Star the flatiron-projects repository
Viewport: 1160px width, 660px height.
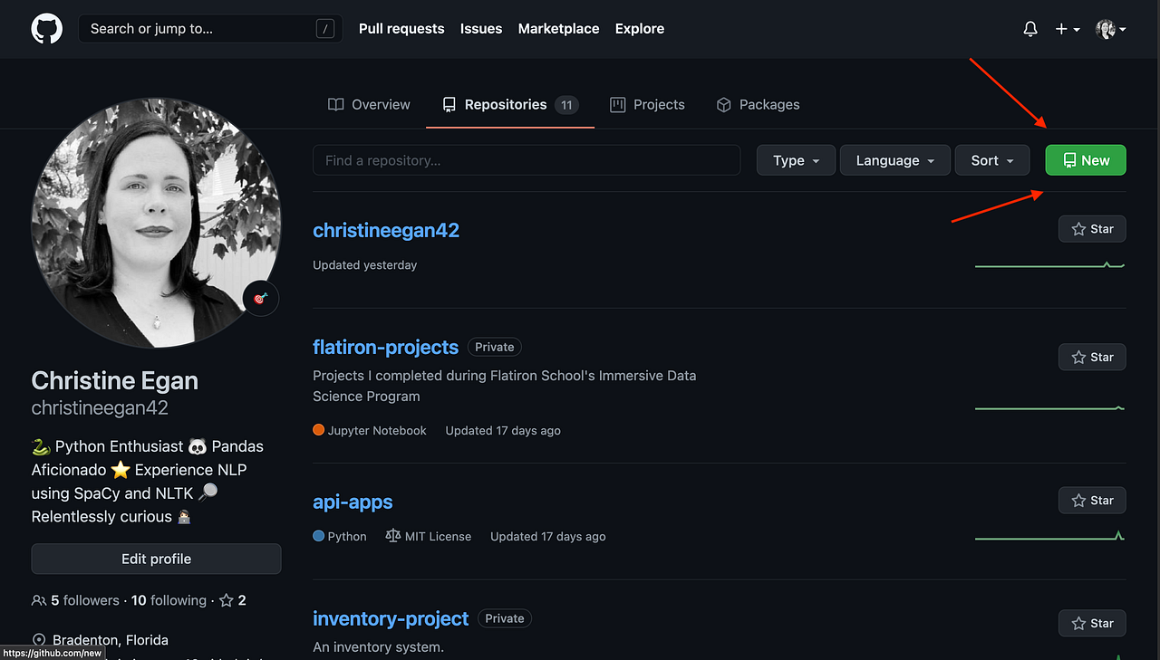pos(1091,357)
